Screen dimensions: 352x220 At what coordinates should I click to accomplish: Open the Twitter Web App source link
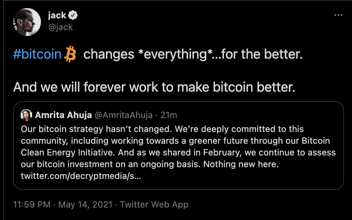click(x=154, y=204)
